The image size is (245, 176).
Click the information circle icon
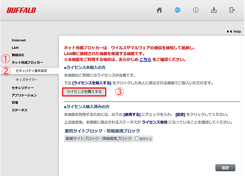click(x=196, y=10)
